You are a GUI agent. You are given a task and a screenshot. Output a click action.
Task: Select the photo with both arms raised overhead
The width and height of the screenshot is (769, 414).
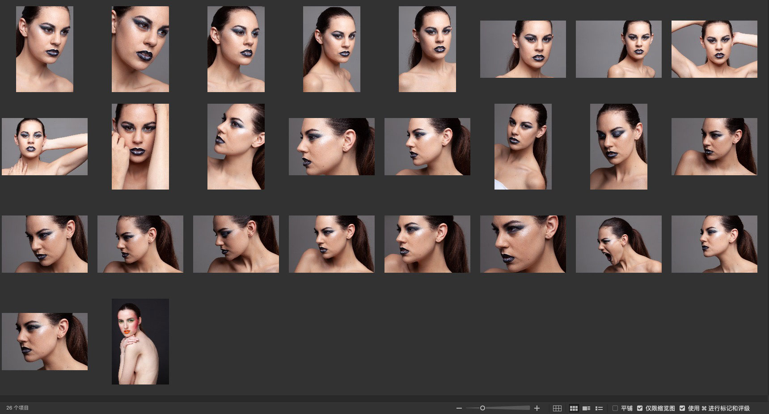point(714,49)
